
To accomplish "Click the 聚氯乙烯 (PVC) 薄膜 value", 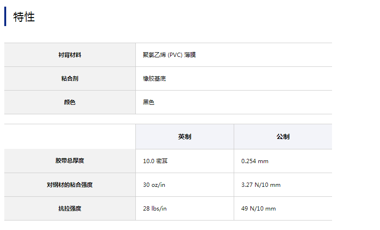I will 169,55.
